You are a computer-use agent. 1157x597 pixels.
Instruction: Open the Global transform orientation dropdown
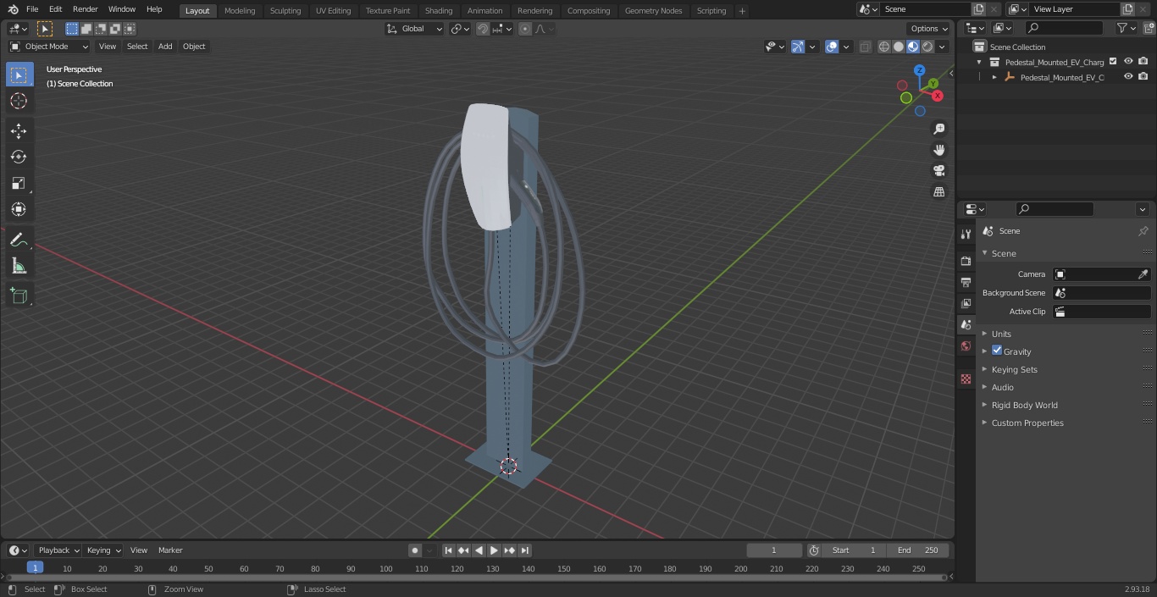[x=415, y=29]
